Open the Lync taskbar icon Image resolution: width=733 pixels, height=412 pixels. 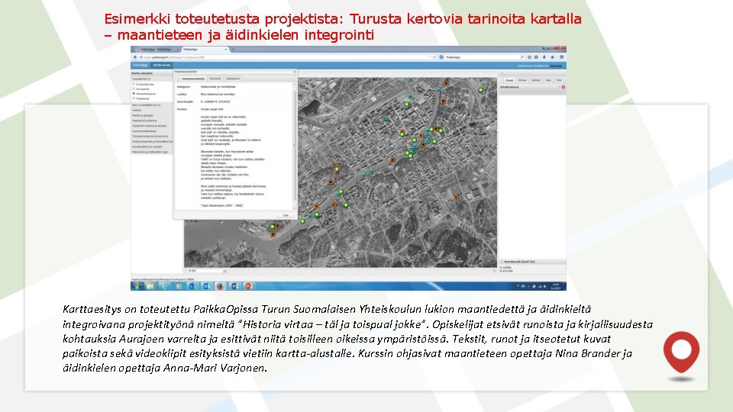click(192, 286)
